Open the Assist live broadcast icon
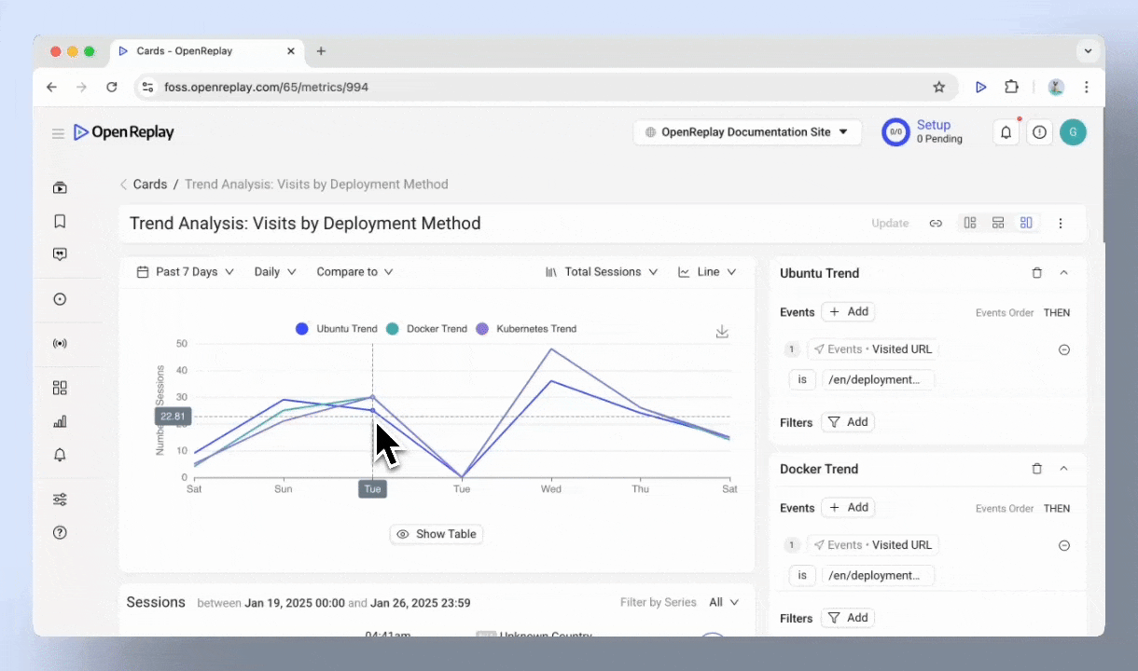 (60, 344)
